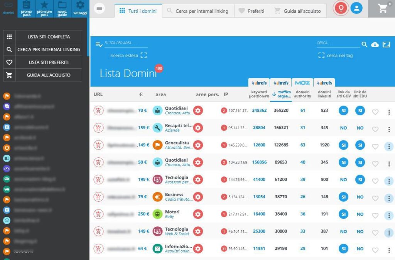Screen dimensions: 395x260
Task: Favorite the first row with heart icon
Action: (375, 112)
